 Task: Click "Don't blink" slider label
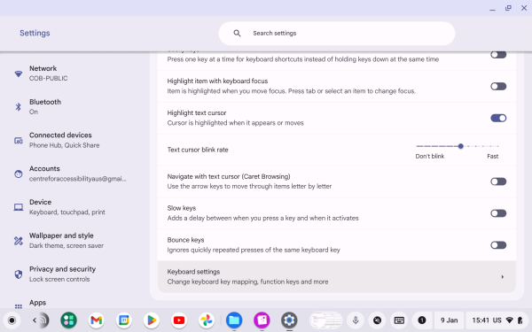[x=429, y=156]
